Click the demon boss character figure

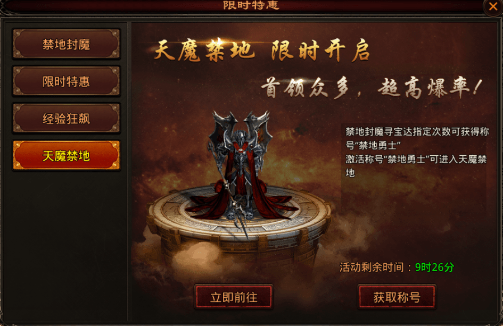[241, 166]
